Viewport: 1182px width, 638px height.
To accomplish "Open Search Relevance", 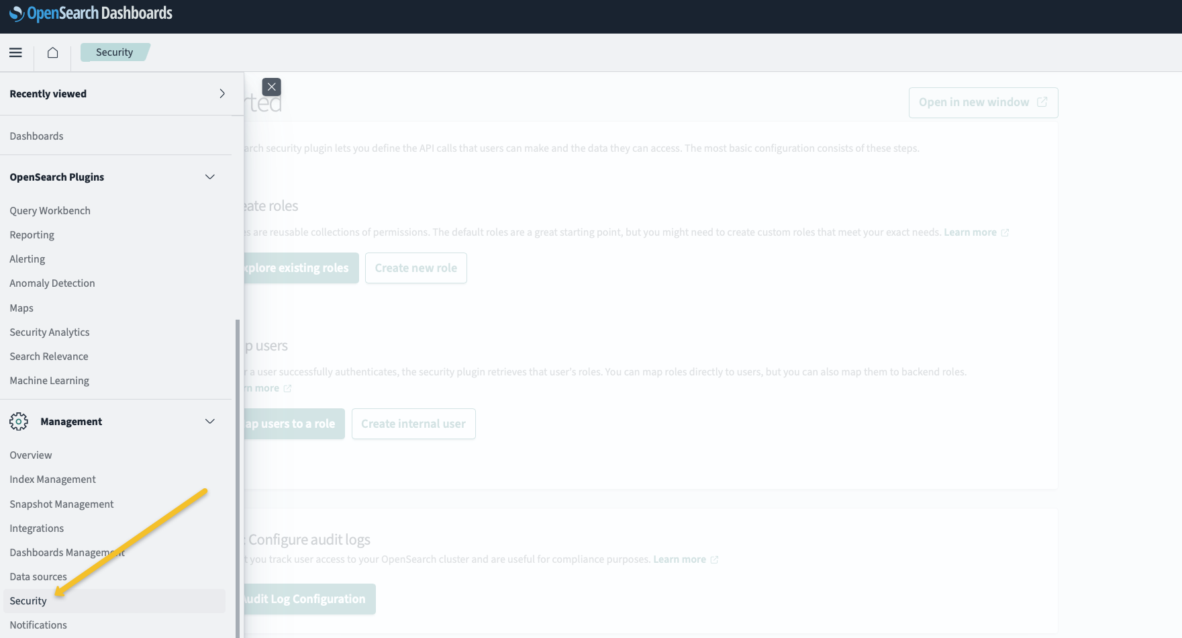I will click(49, 356).
